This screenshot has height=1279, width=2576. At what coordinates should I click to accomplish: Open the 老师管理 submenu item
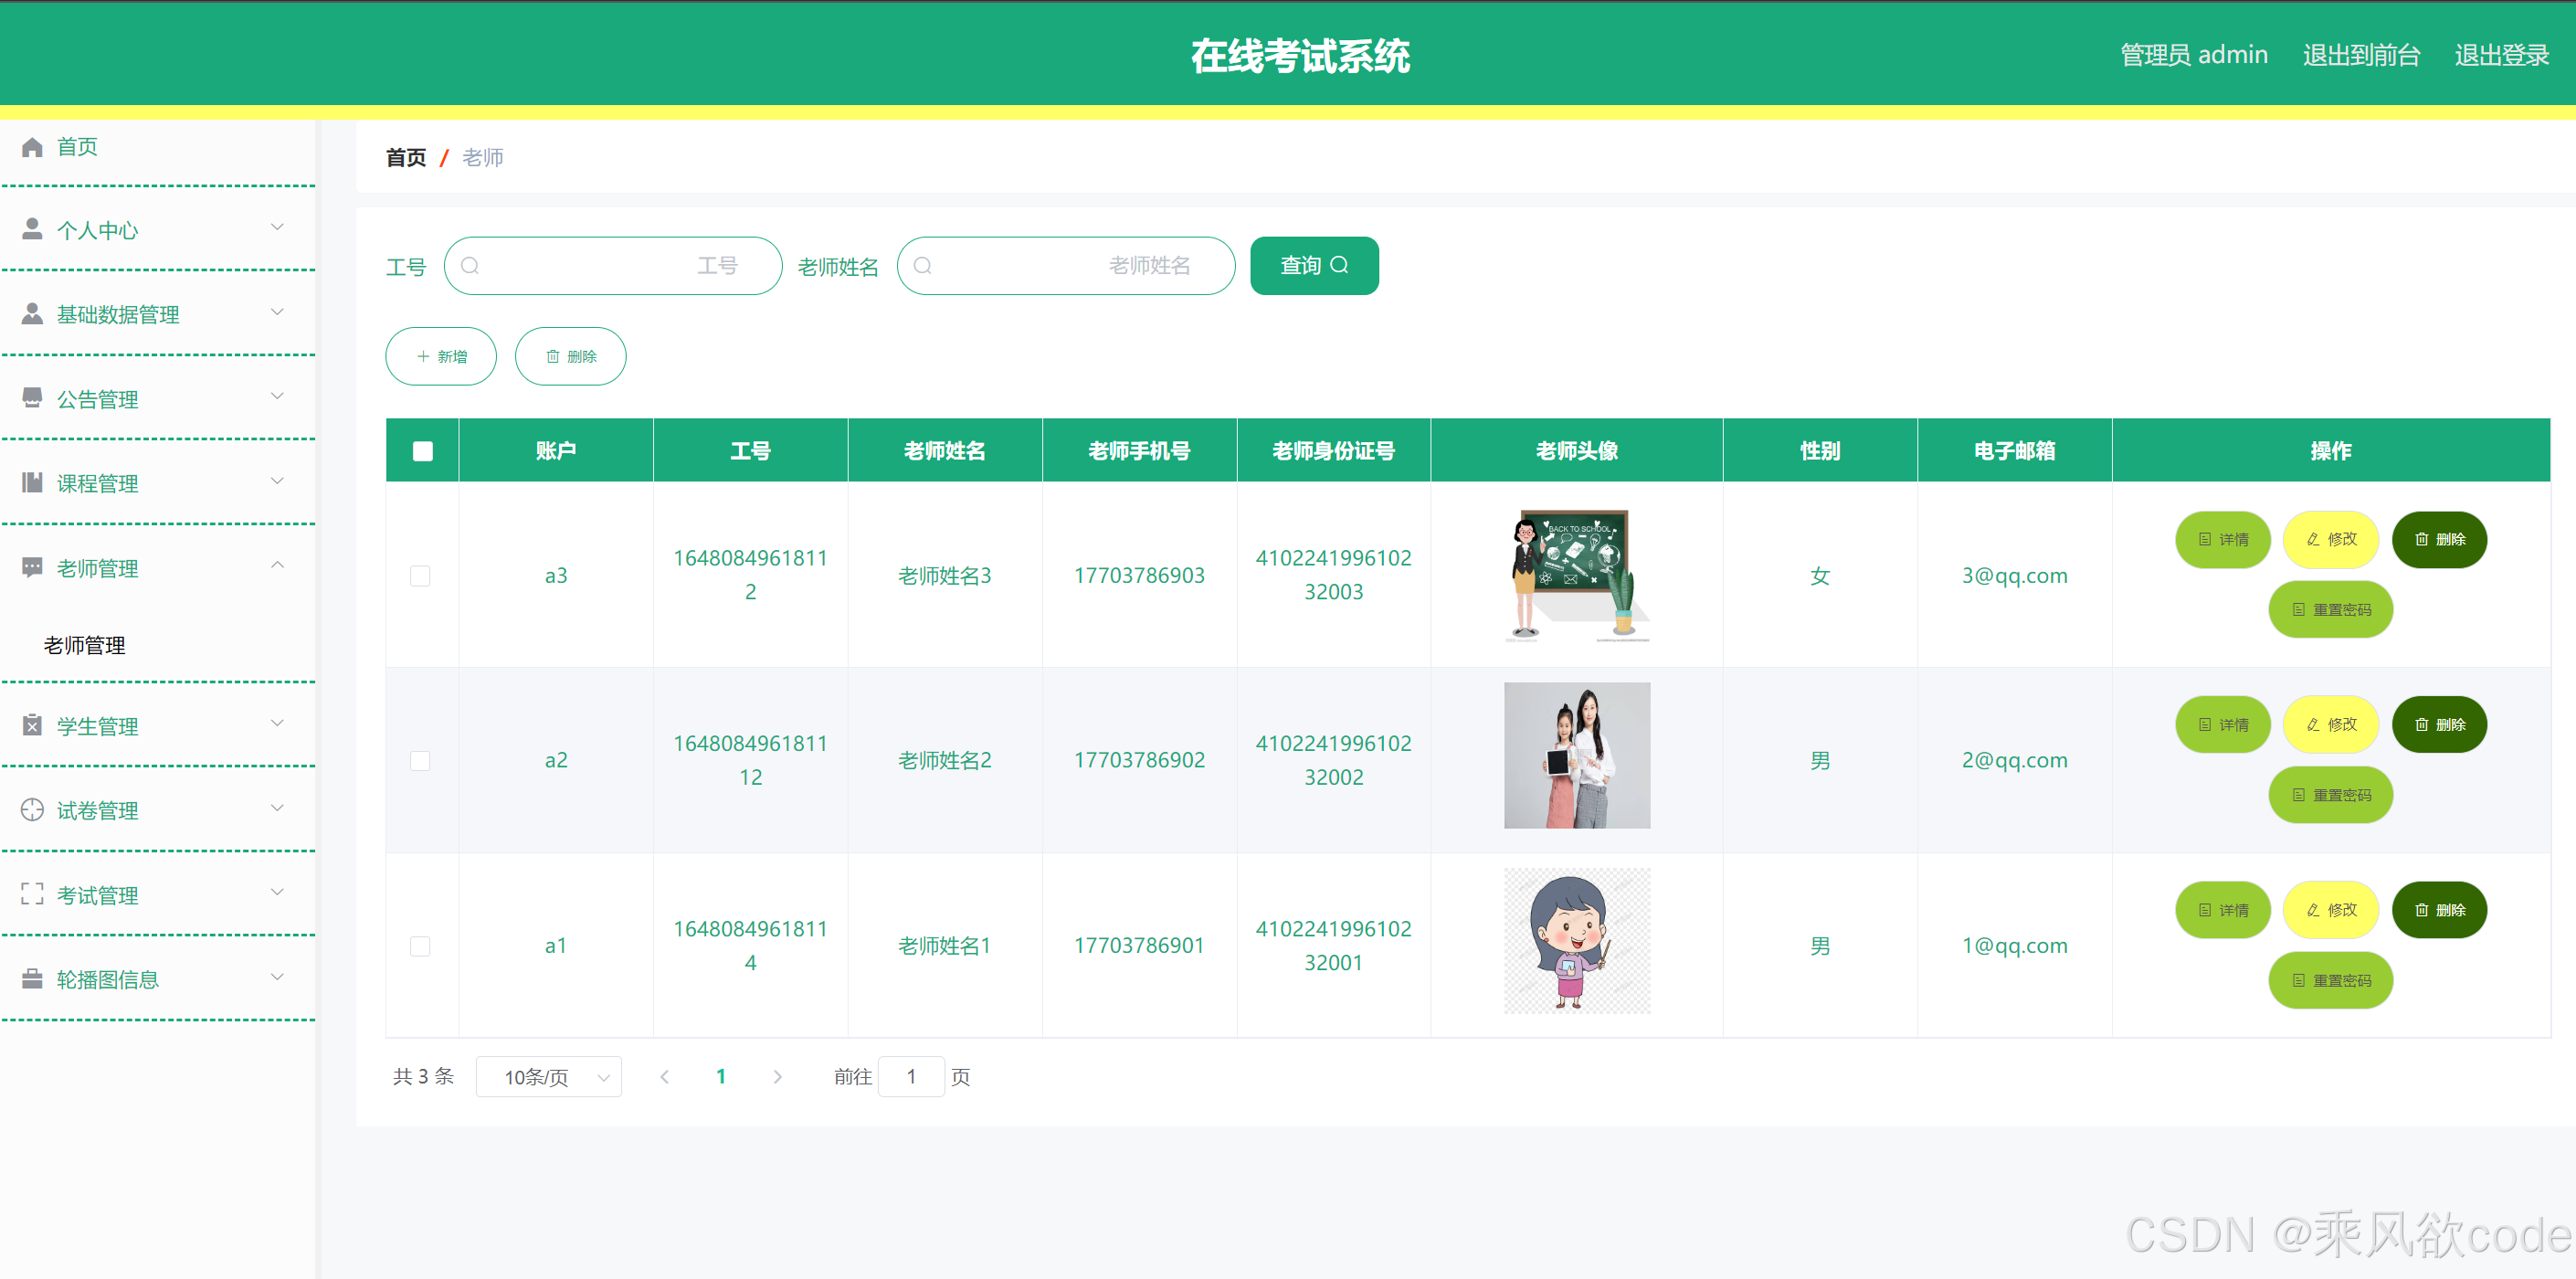click(x=84, y=645)
